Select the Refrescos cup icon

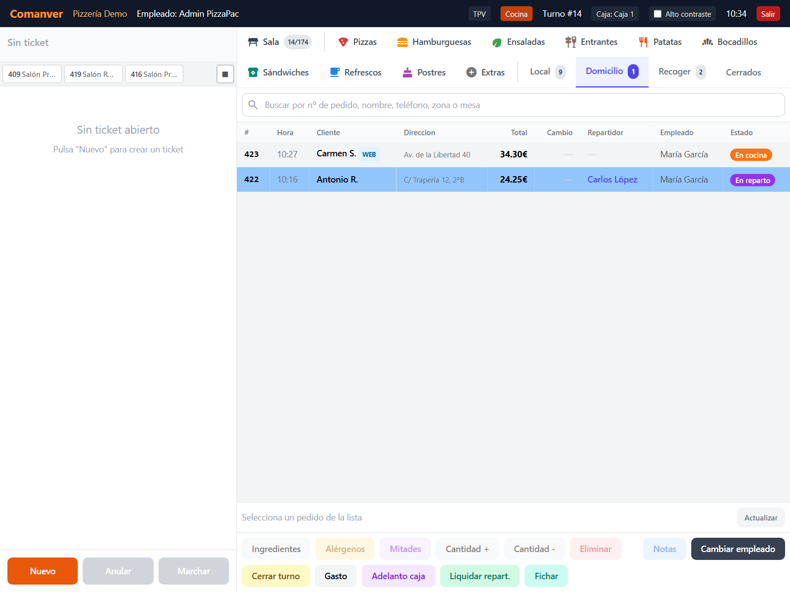[x=335, y=73]
